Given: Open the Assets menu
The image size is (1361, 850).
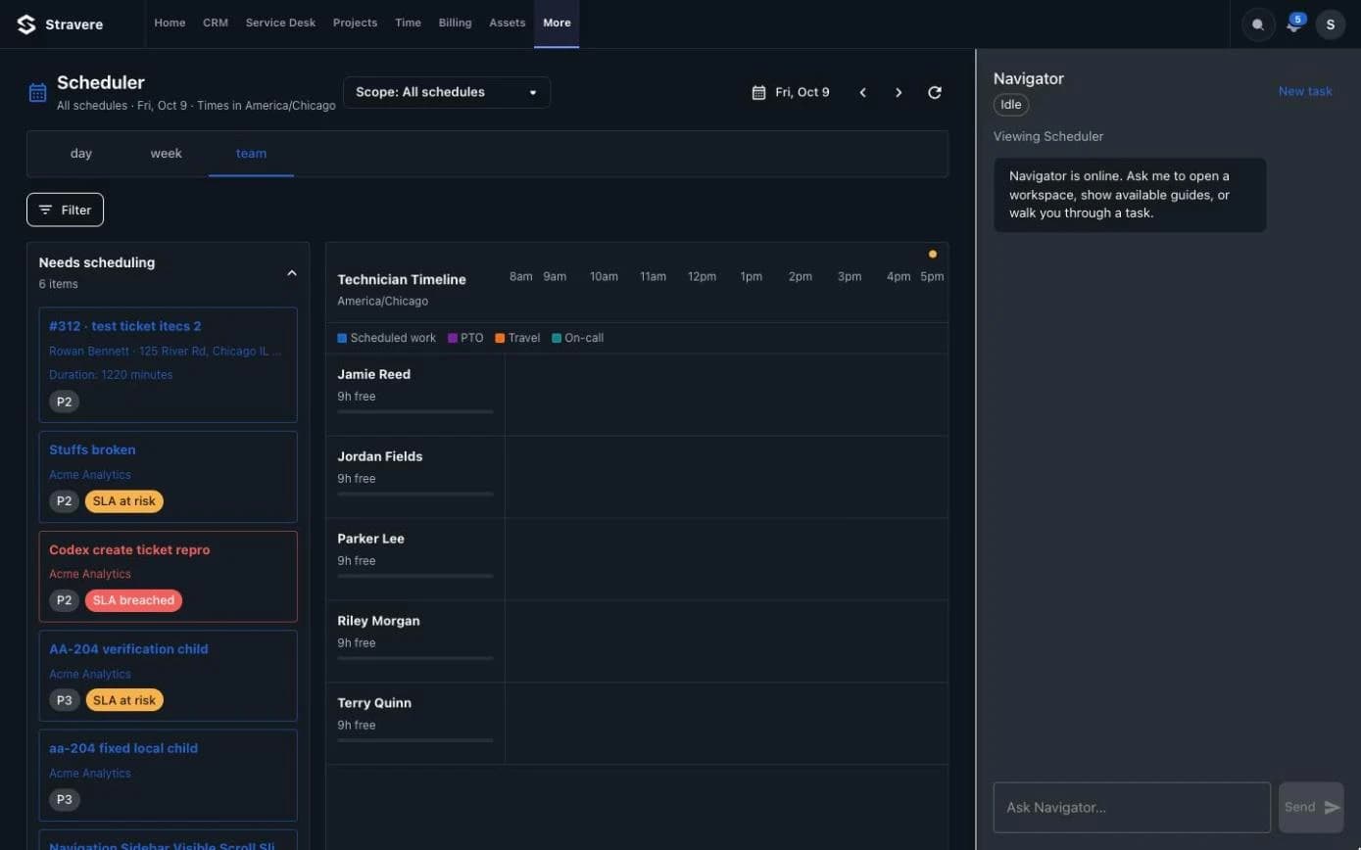Looking at the screenshot, I should 508,23.
